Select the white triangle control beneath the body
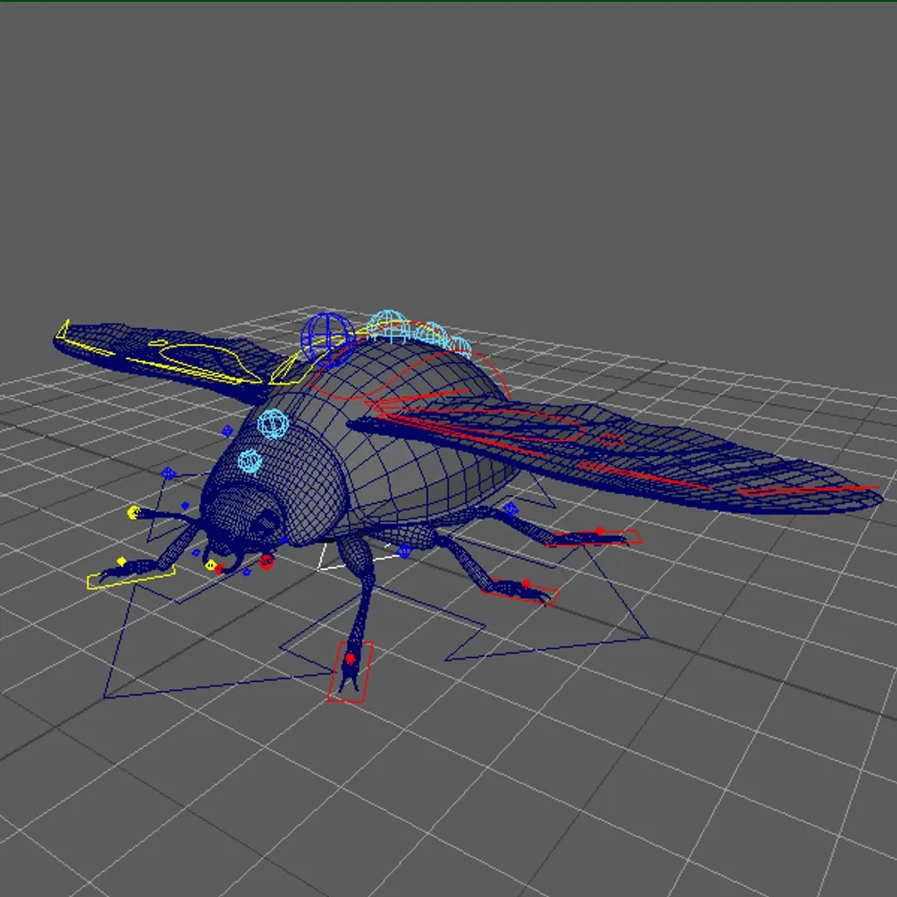This screenshot has height=897, width=897. coord(359,556)
